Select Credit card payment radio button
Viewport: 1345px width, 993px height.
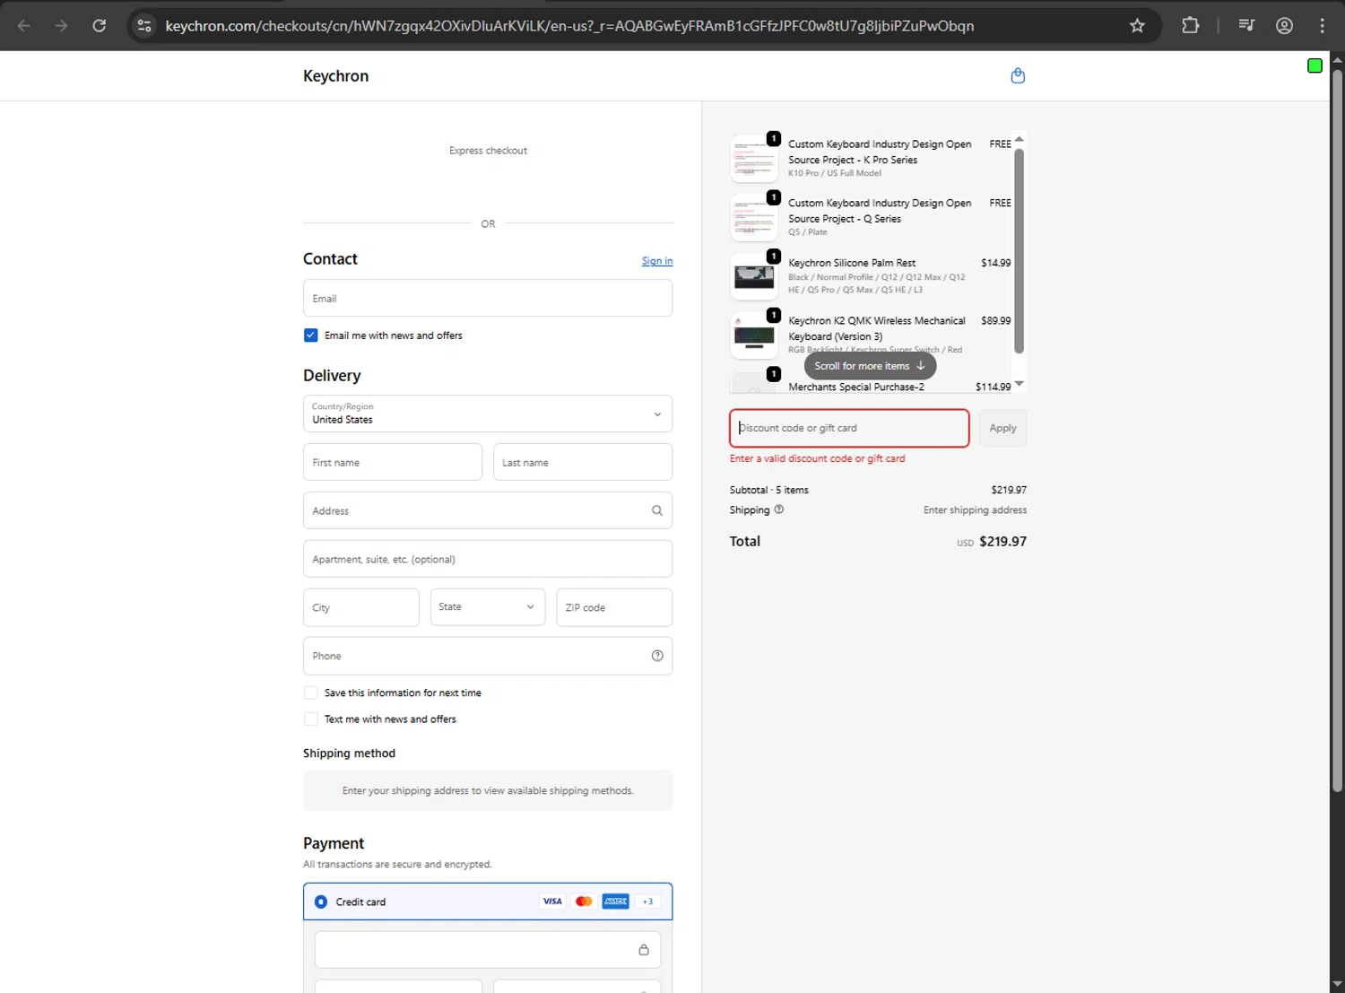coord(321,902)
